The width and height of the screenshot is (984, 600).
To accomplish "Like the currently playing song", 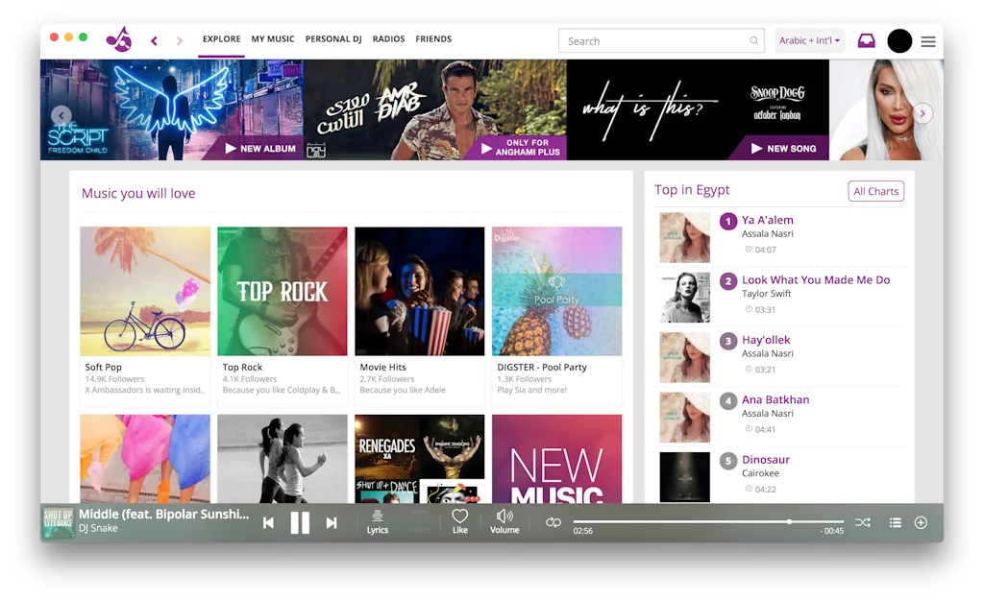I will click(x=459, y=519).
